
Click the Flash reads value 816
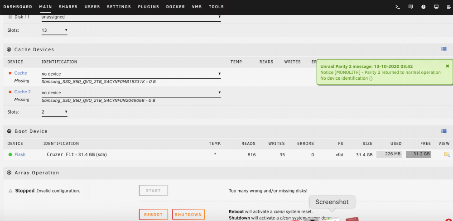[251, 154]
